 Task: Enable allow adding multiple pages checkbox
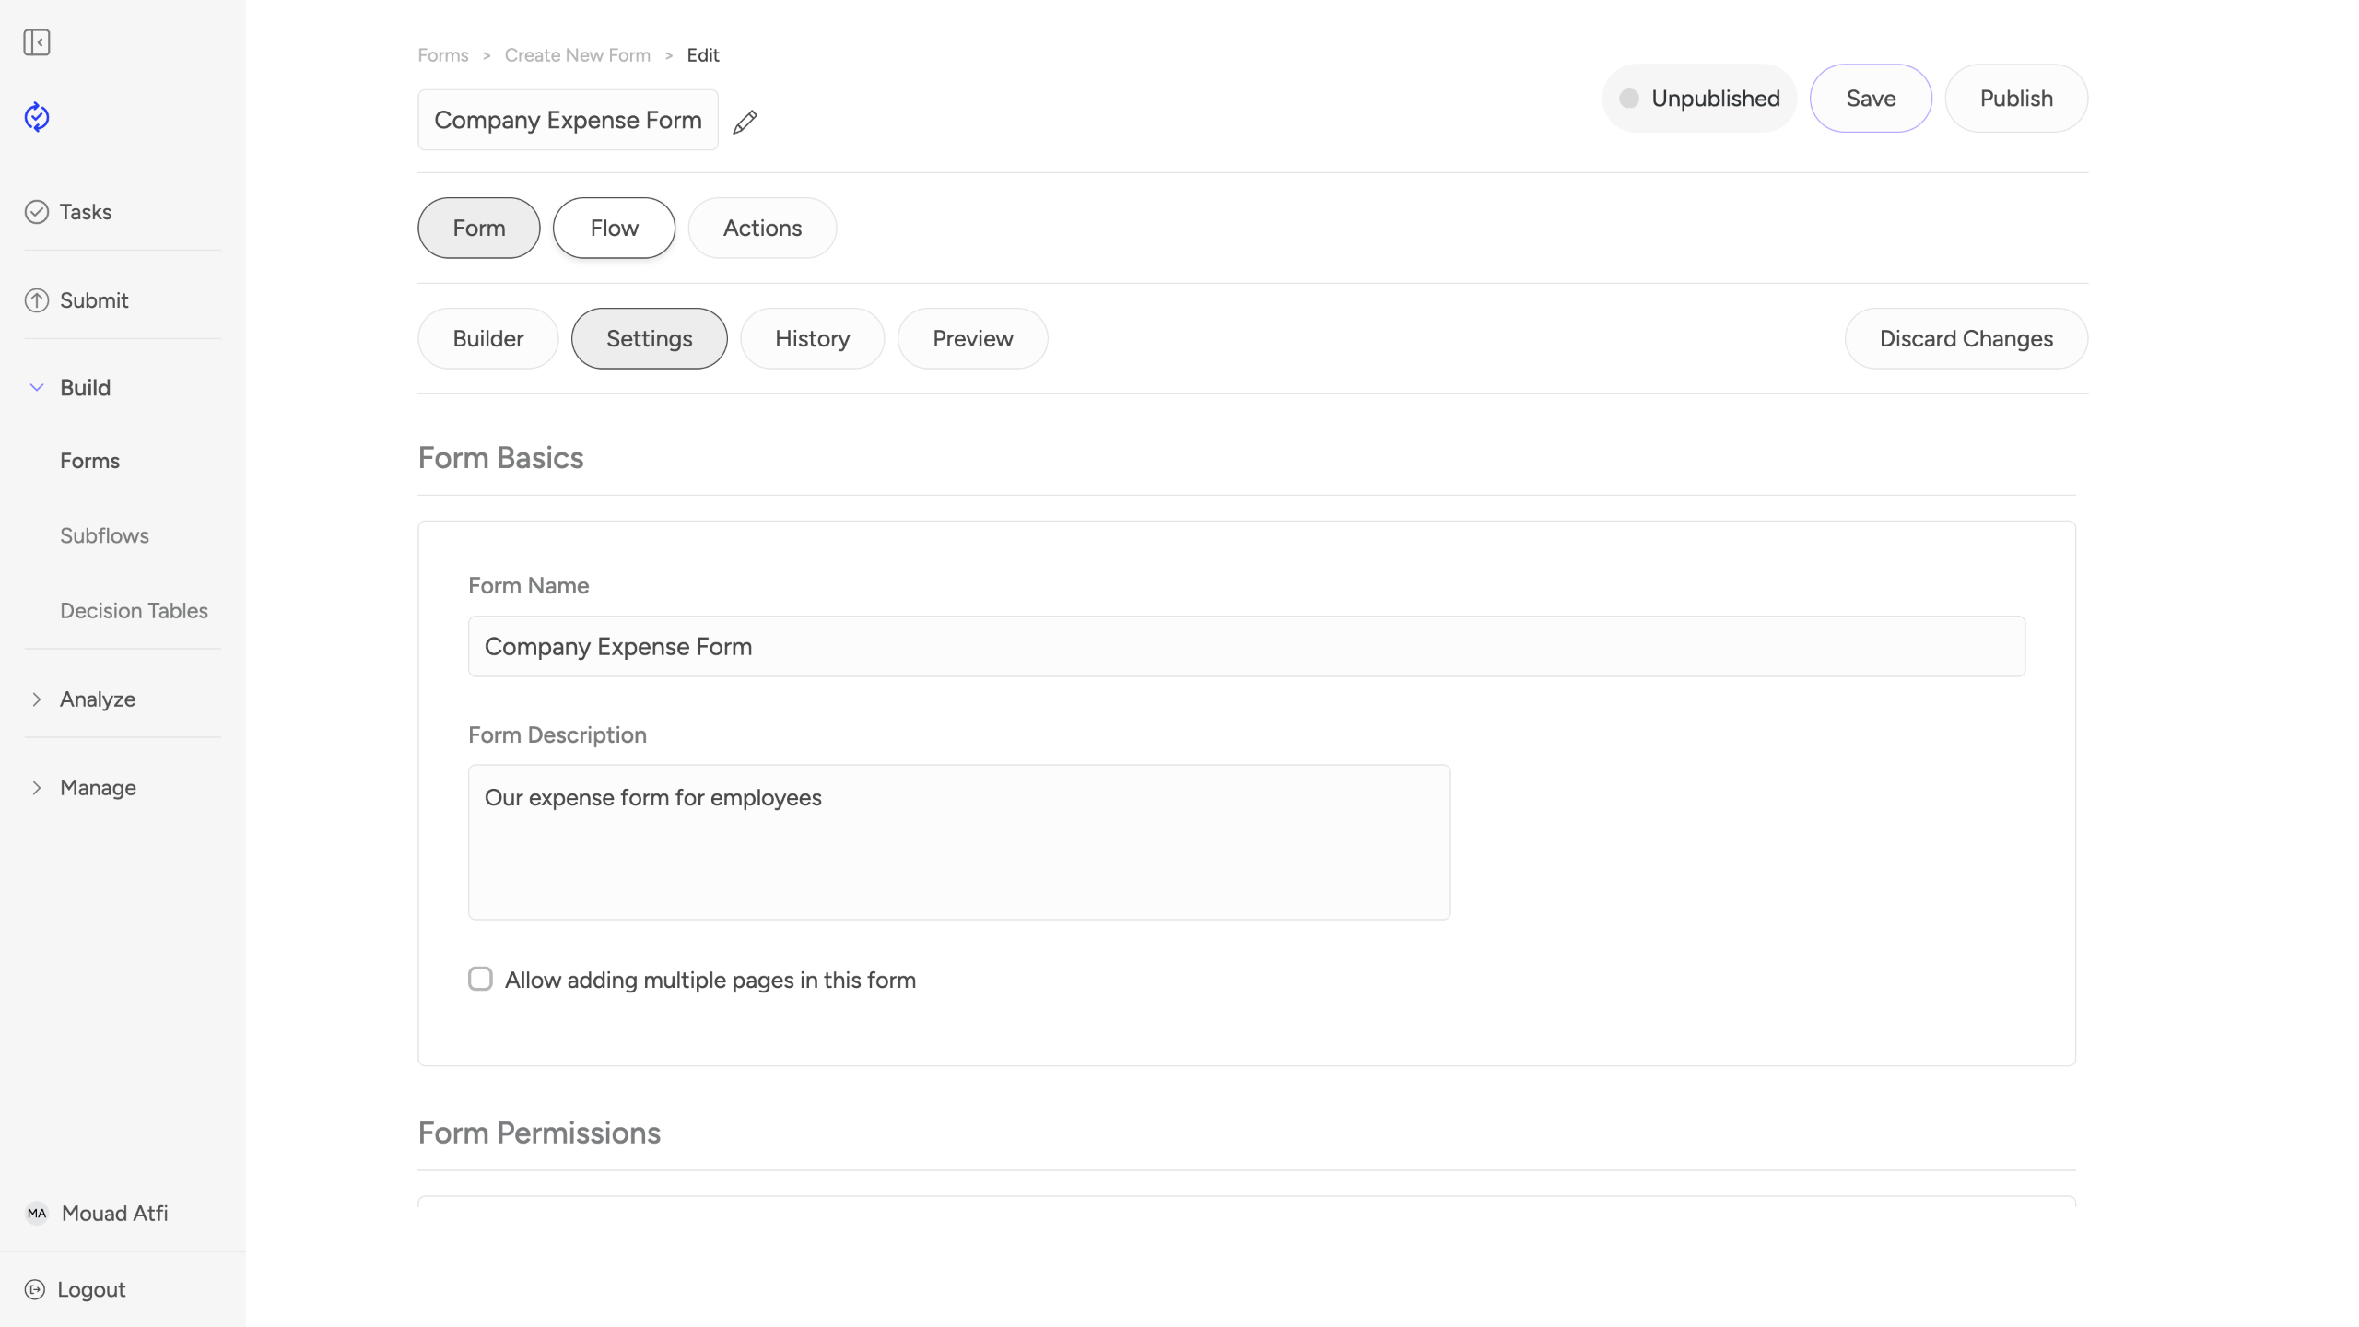coord(480,979)
